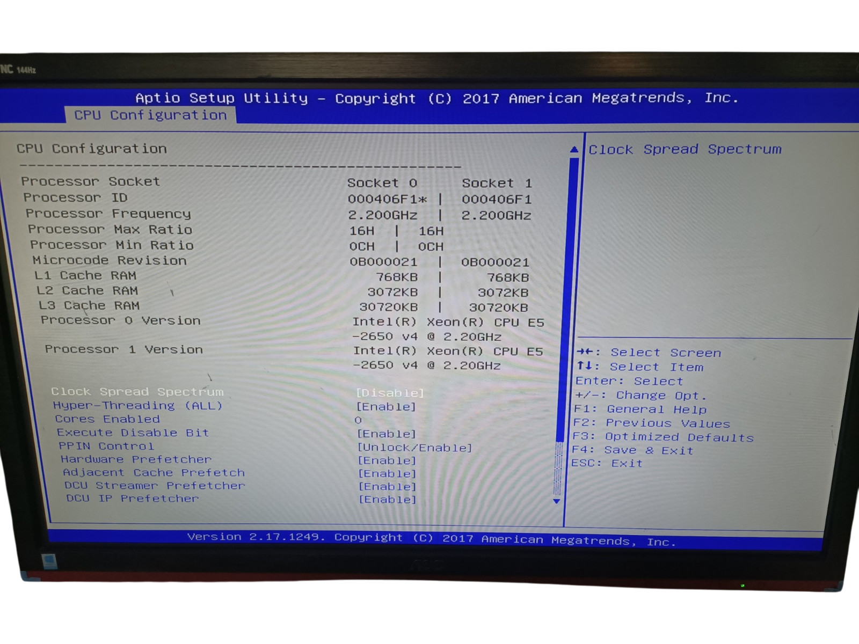Click Socket 0 microcode 0B000021
859x644 pixels.
click(383, 262)
